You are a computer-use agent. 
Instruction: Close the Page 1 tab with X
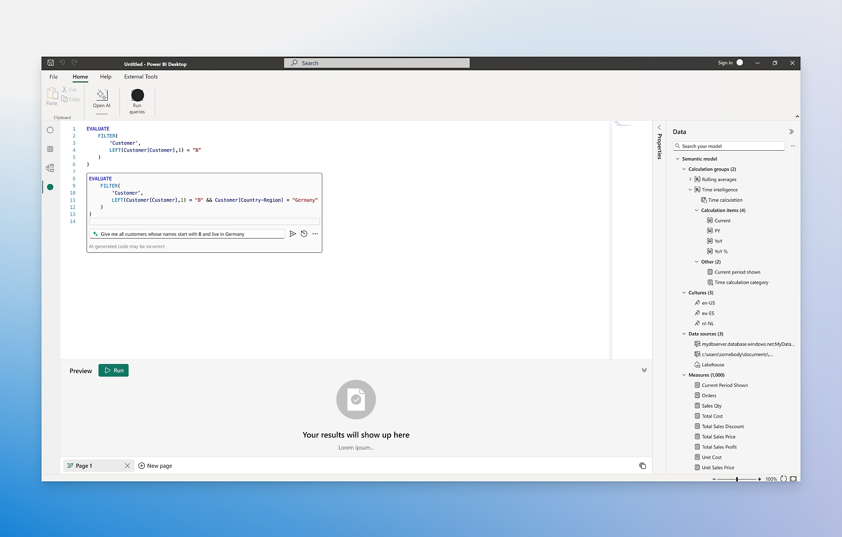[x=127, y=466]
